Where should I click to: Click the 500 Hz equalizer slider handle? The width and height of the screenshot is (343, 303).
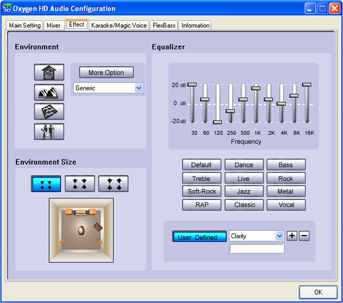(243, 99)
